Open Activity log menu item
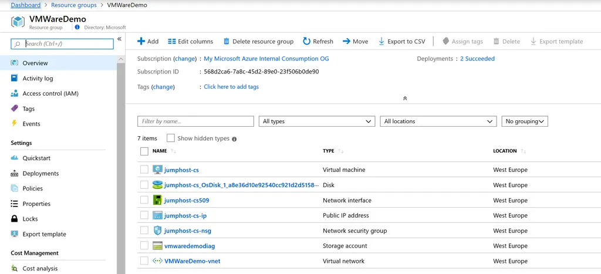 [x=58, y=78]
